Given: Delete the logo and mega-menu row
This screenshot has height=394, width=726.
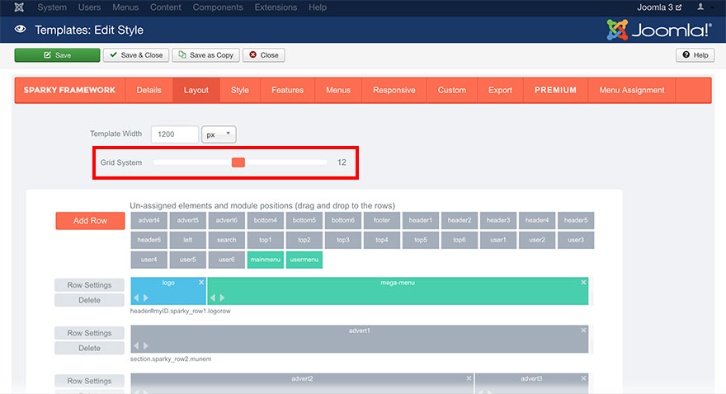Looking at the screenshot, I should [89, 300].
